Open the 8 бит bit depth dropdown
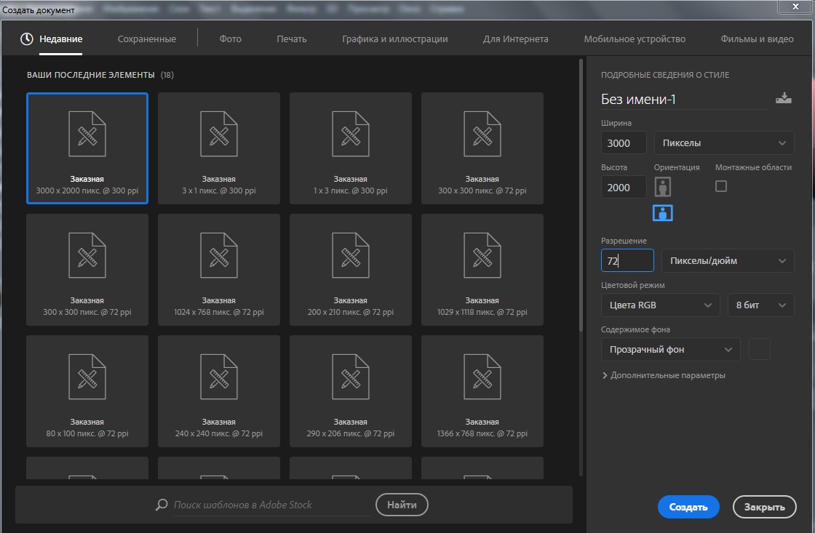 point(761,305)
